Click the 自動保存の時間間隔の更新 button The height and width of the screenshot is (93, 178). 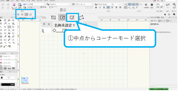tap(159, 89)
